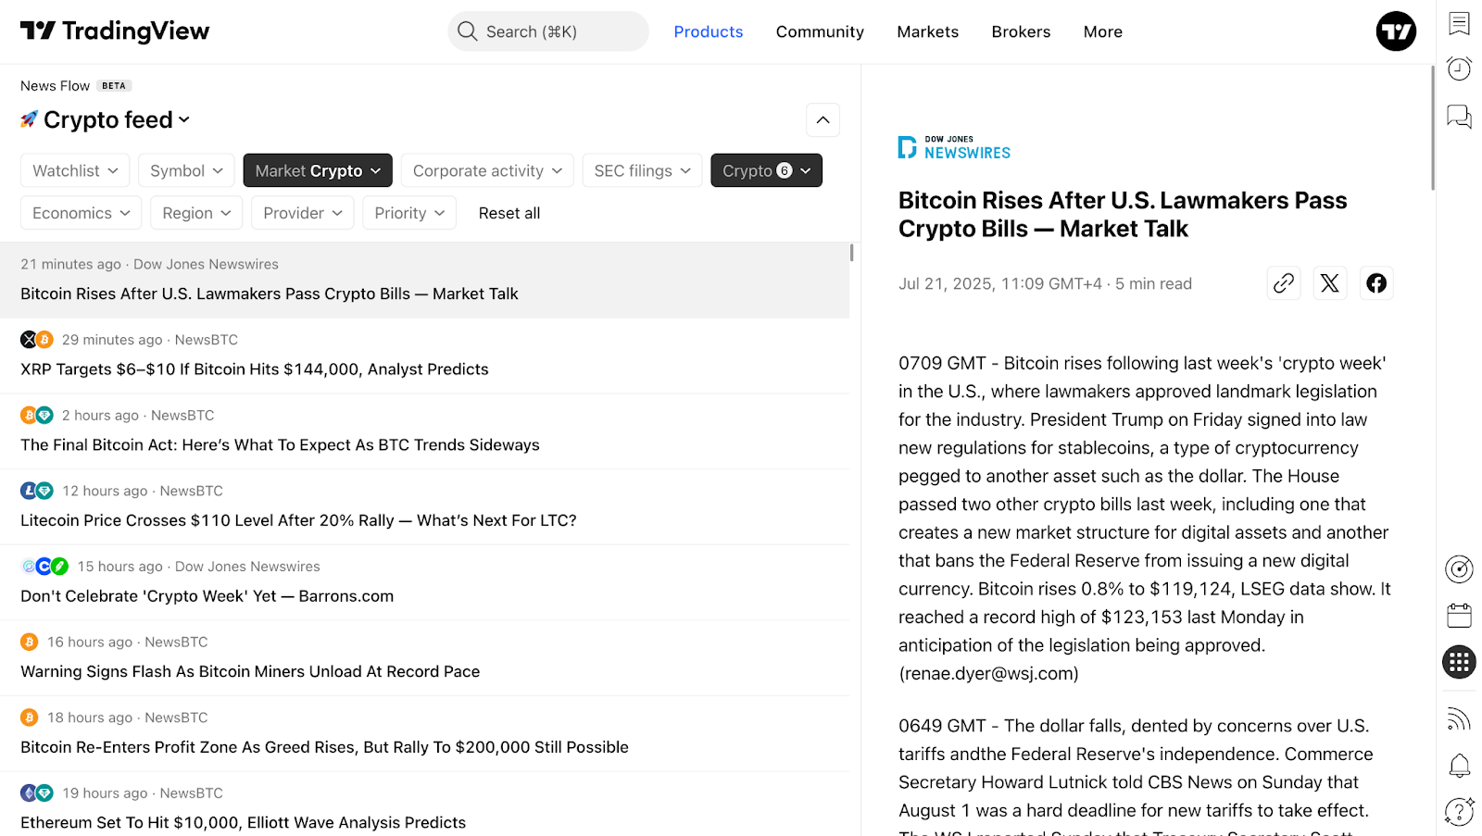Screen dimensions: 1482x836
Task: Collapse the filters panel with chevron button
Action: 823,120
